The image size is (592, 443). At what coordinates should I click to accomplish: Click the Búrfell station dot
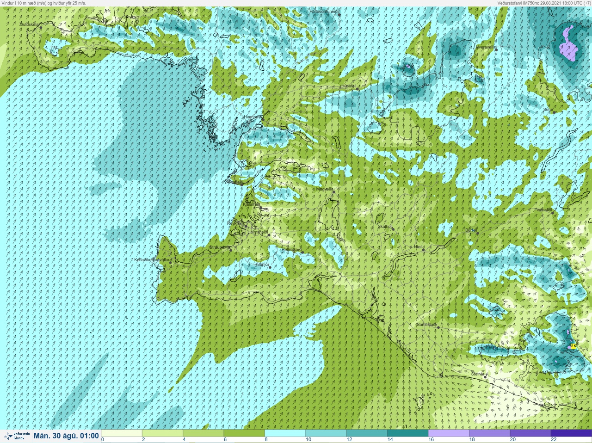[478, 233]
